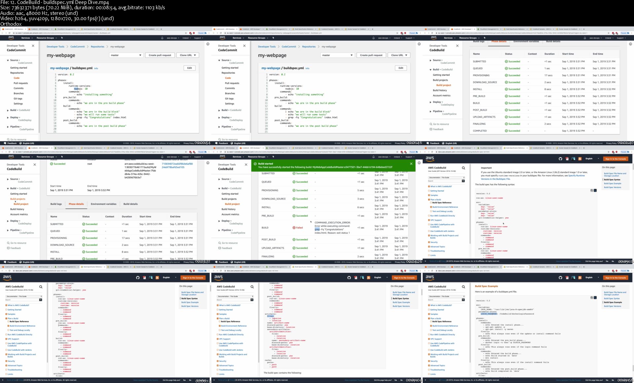
Task: Click the search submit button, 00:05:18 docs sidebar
Action: click(x=463, y=181)
